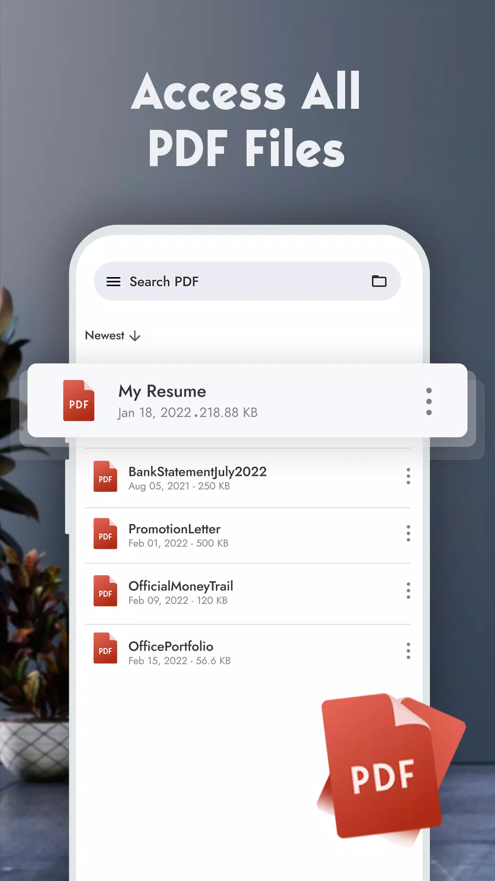This screenshot has width=495, height=881.
Task: Tap the BankStatementJuly2022 PDF icon
Action: click(x=105, y=476)
